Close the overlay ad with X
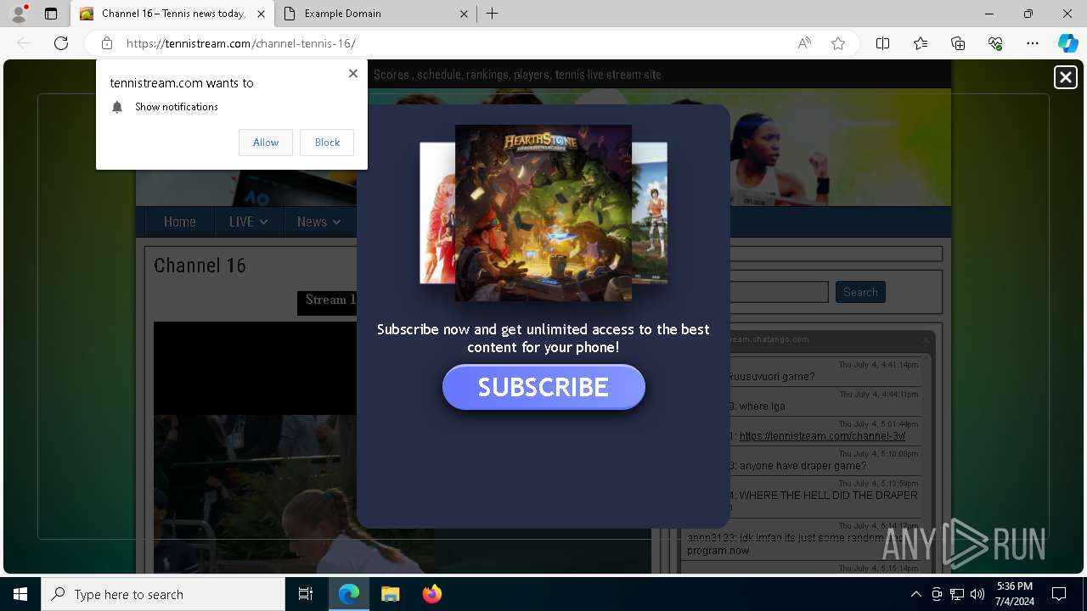 pyautogui.click(x=1065, y=77)
